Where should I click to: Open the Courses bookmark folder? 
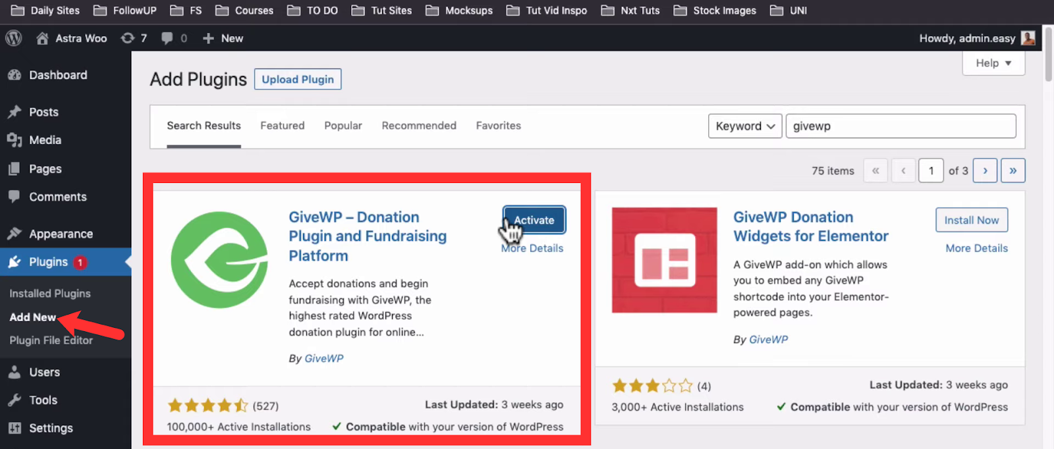pyautogui.click(x=244, y=11)
